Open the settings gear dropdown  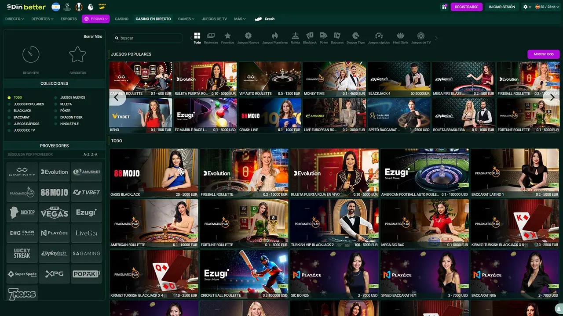[x=527, y=7]
